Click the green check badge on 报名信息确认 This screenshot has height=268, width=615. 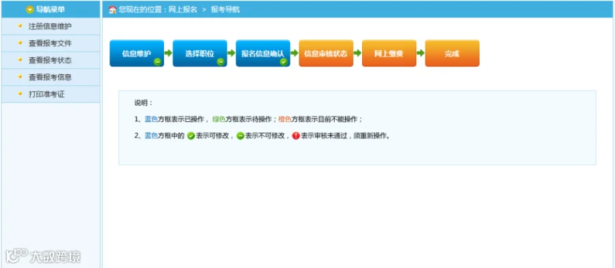(284, 61)
